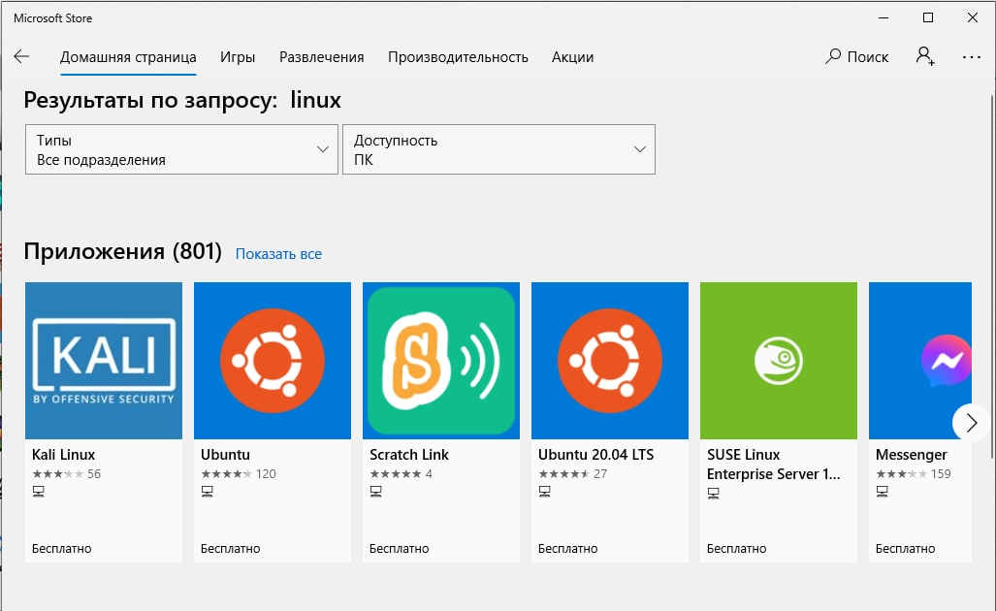
Task: Click Бесплатно price under SUSE Linux
Action: 736,548
